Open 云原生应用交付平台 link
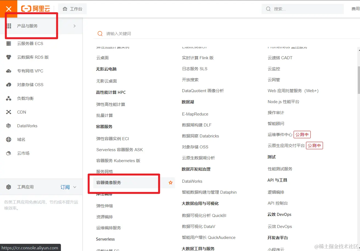Image resolution: width=360 pixels, height=251 pixels. (286, 146)
